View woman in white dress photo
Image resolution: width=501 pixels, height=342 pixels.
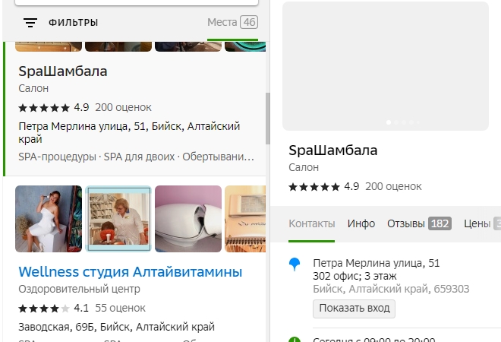tap(49, 219)
